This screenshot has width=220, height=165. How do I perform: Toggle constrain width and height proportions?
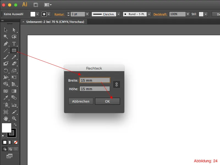116,84
